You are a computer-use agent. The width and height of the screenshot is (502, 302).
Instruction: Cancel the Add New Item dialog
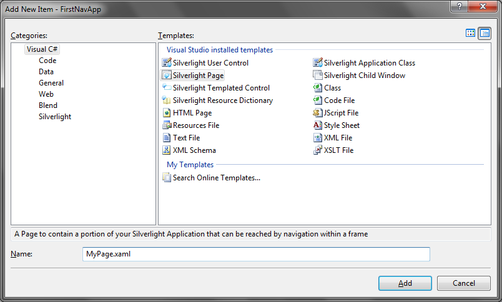click(x=463, y=283)
